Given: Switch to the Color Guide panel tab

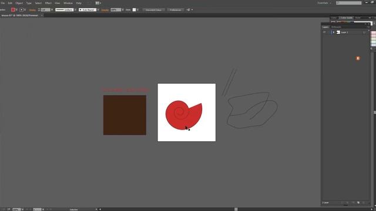Looking at the screenshot, I should (x=346, y=18).
